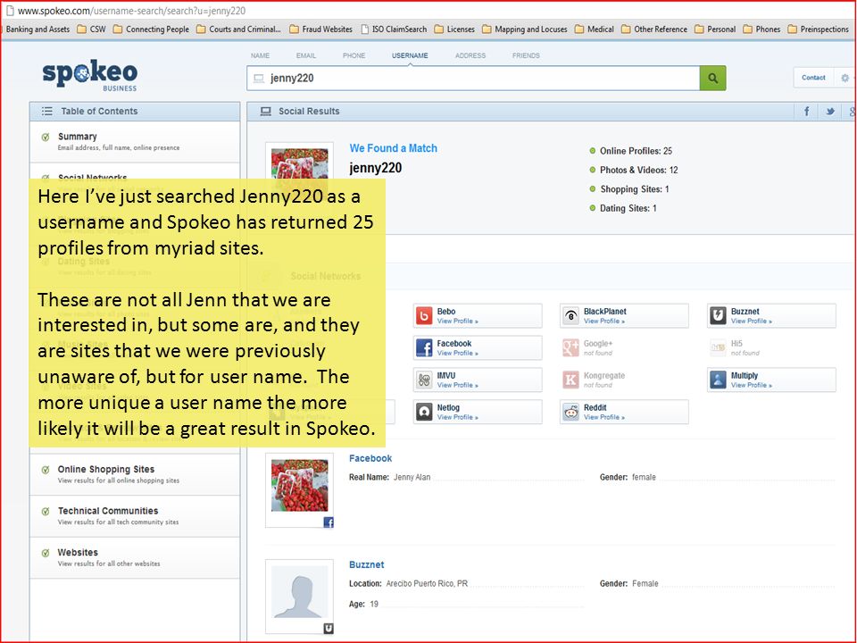Screen dimensions: 857x643
Task: Go to Summary in Table of Contents
Action: (x=135, y=142)
